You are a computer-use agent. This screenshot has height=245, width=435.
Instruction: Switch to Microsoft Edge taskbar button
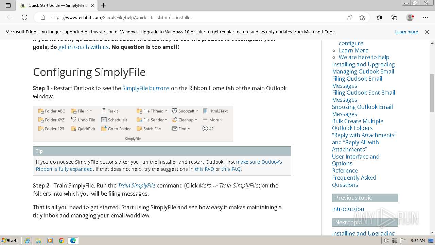(73, 241)
